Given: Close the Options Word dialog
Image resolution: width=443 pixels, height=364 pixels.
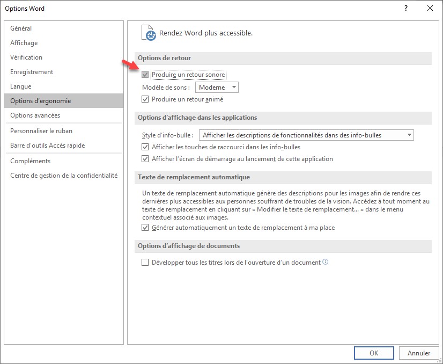Looking at the screenshot, I should (x=430, y=8).
